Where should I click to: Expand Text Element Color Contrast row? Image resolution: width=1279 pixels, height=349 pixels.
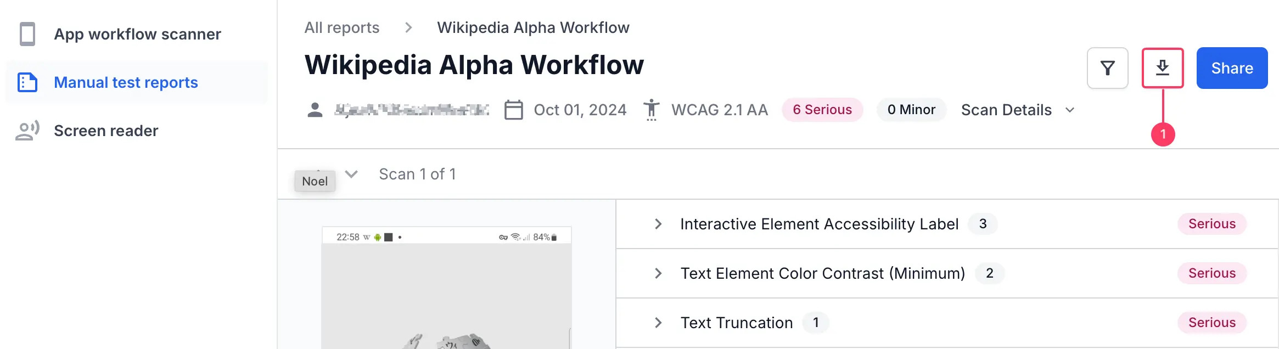coord(658,273)
